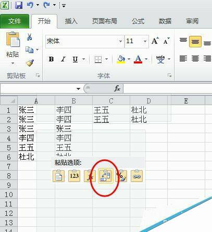
Task: Increase font size with the large A
Action: [155, 41]
